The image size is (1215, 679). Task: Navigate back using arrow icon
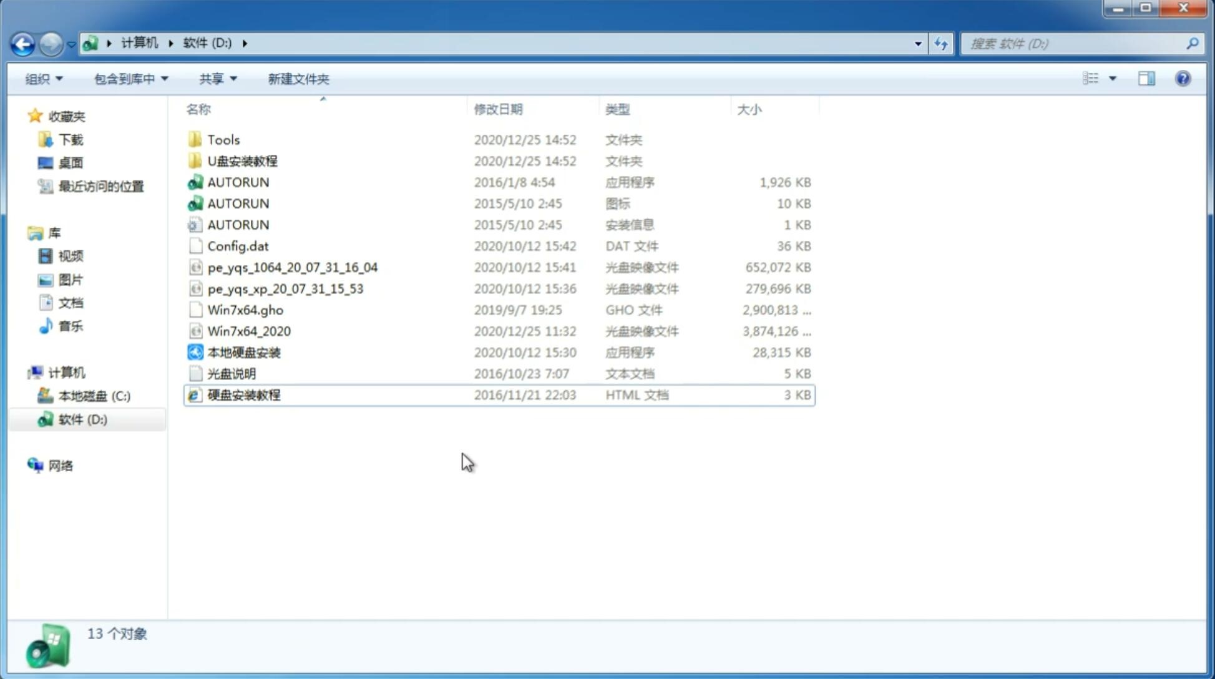coord(22,42)
